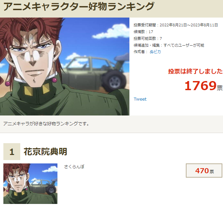Open the 花京院典明 candidate thumbnail

coord(30,184)
